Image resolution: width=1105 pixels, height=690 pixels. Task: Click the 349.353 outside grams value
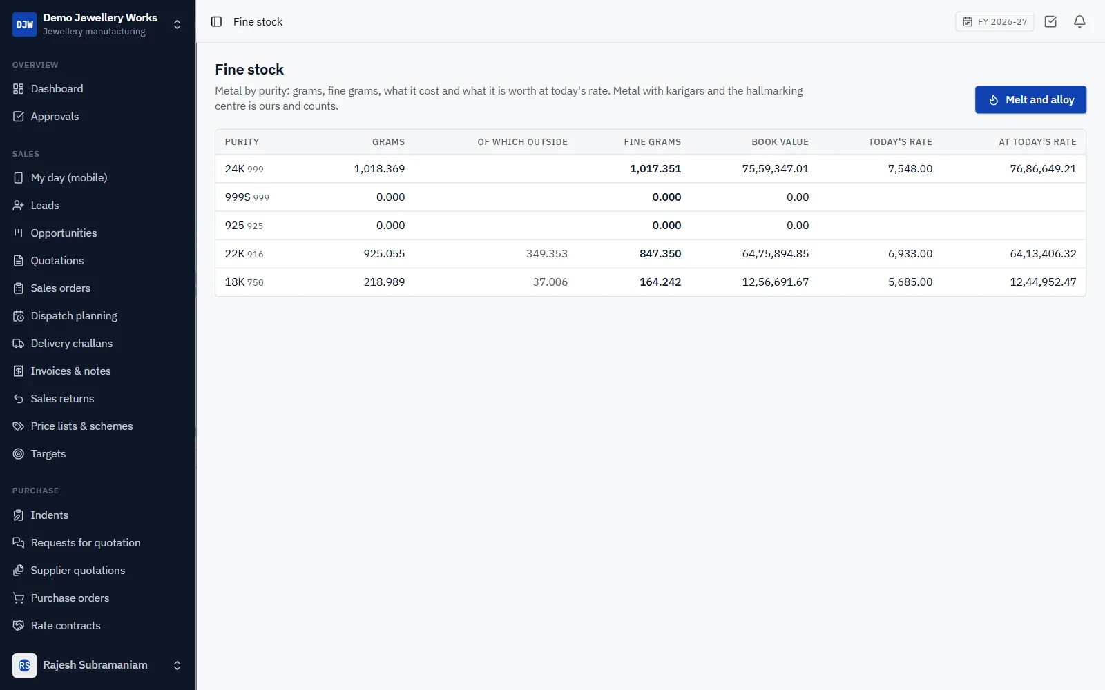(547, 254)
